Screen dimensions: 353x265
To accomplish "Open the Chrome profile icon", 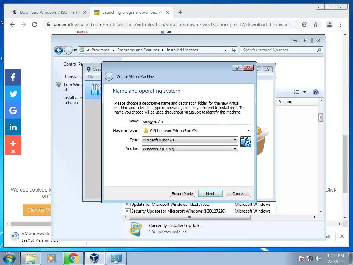I will (329, 24).
